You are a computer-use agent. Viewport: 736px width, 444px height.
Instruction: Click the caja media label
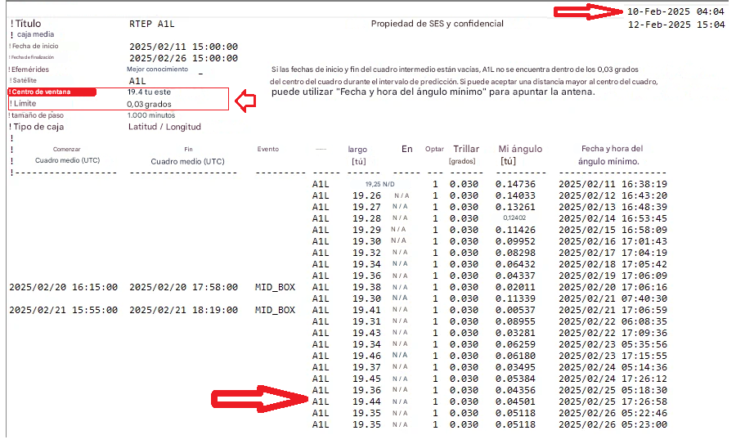36,34
